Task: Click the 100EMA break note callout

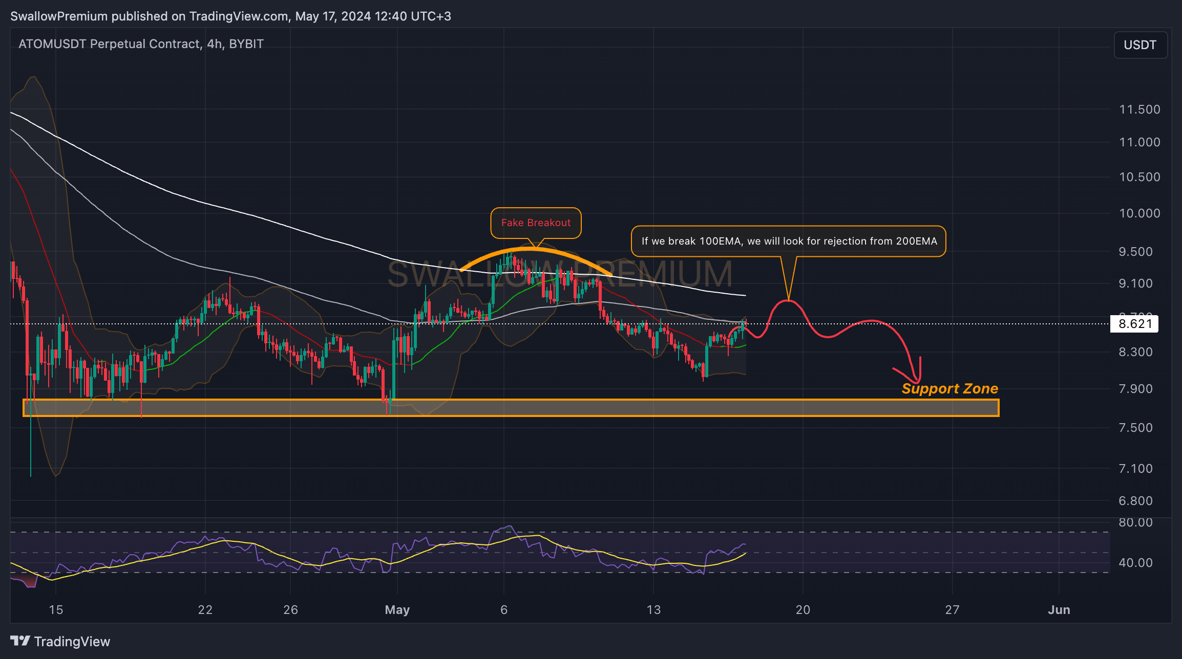Action: pos(789,241)
